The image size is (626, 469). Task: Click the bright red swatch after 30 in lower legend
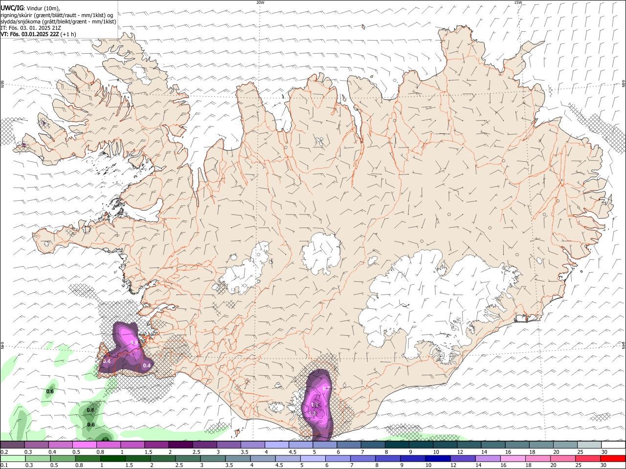coord(613,458)
